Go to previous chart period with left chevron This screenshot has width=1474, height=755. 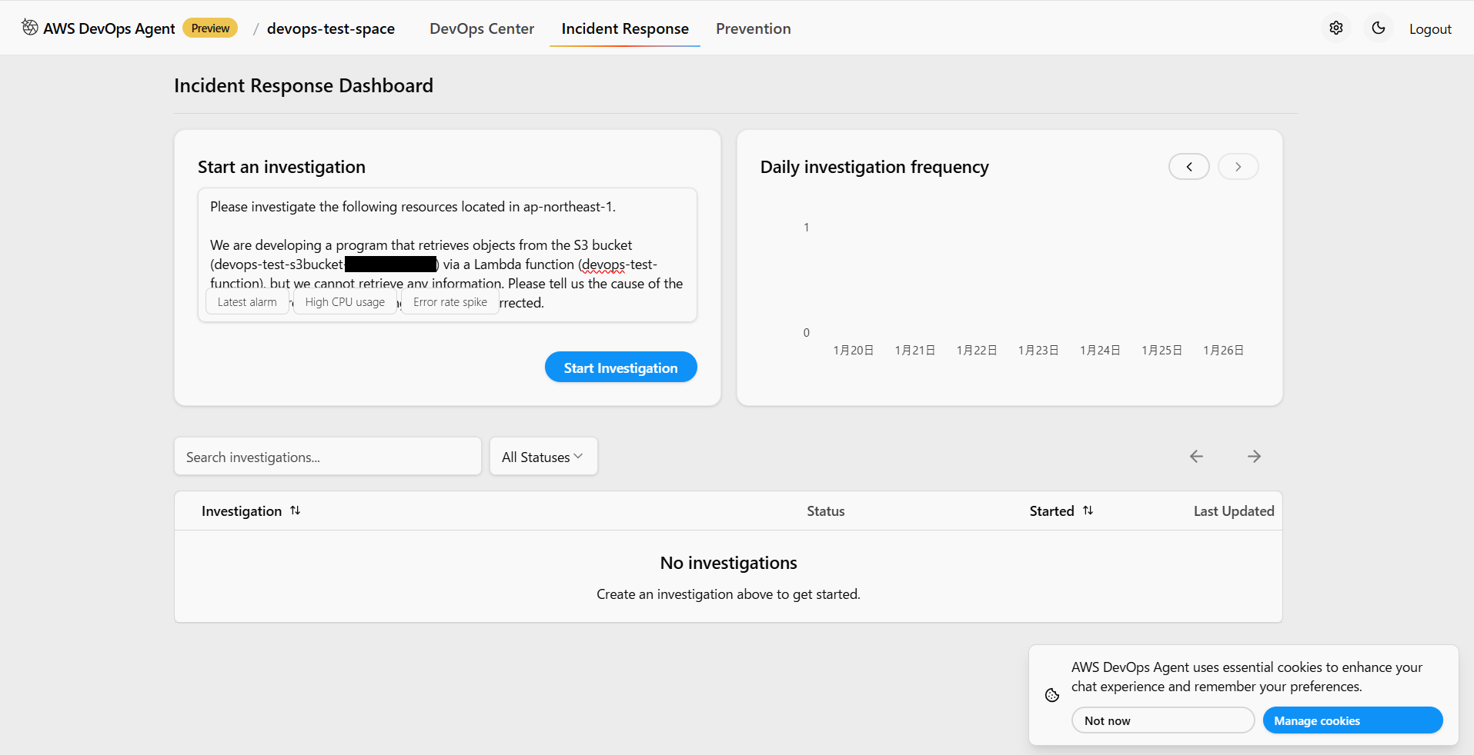point(1189,167)
